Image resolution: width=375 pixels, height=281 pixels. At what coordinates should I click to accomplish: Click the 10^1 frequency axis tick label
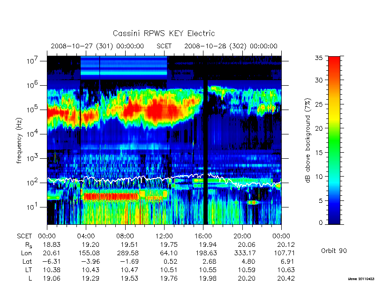[x=33, y=206]
